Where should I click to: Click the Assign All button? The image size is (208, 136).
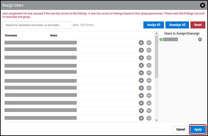coord(154,25)
